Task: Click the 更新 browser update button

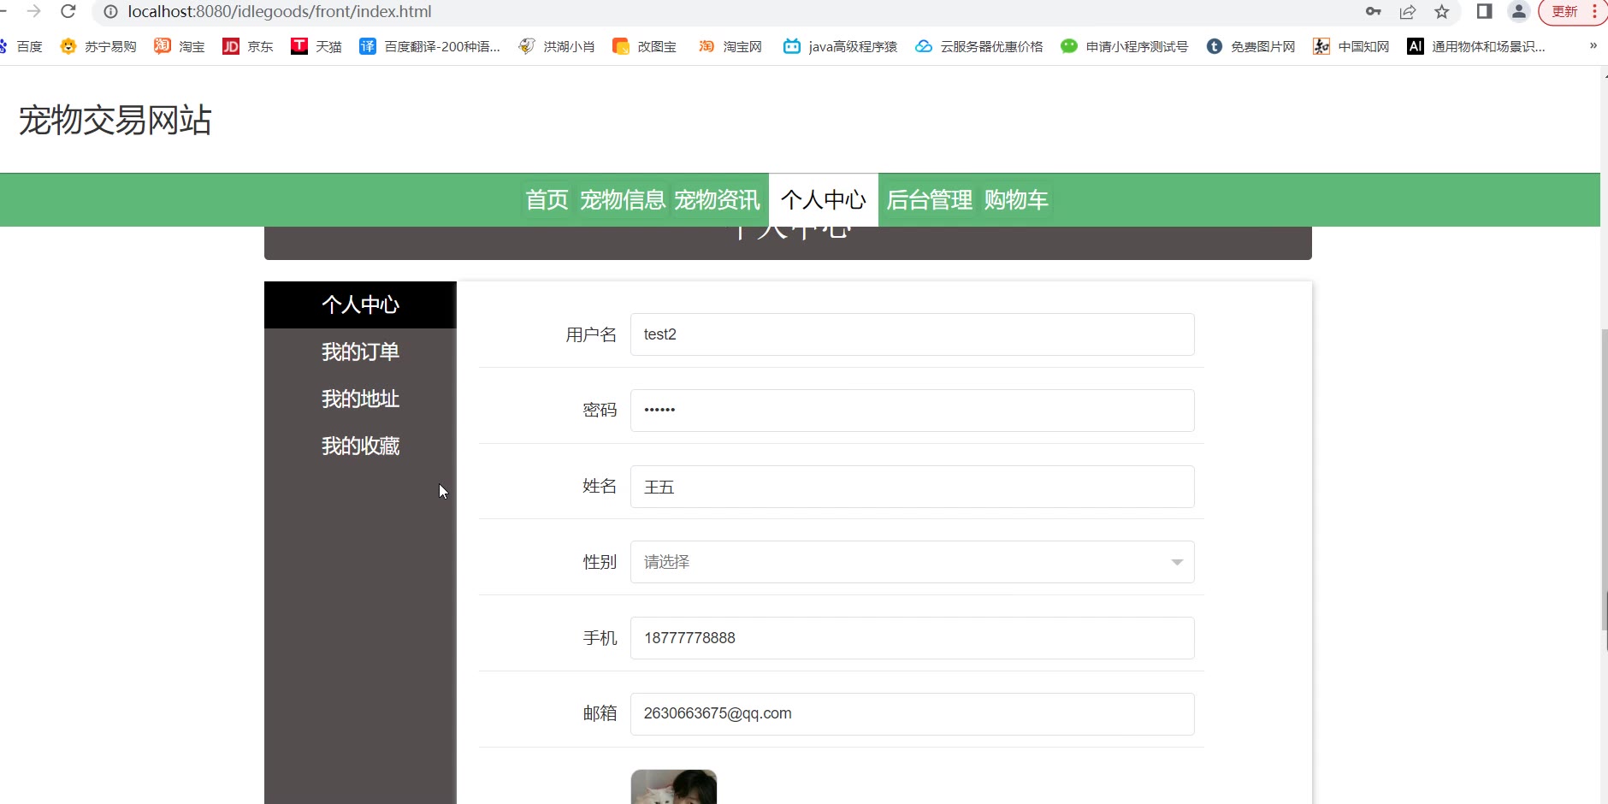Action: tap(1564, 12)
